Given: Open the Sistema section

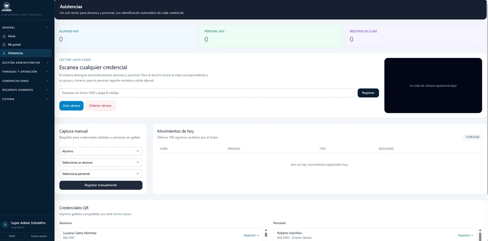Looking at the screenshot, I should click(26, 99).
